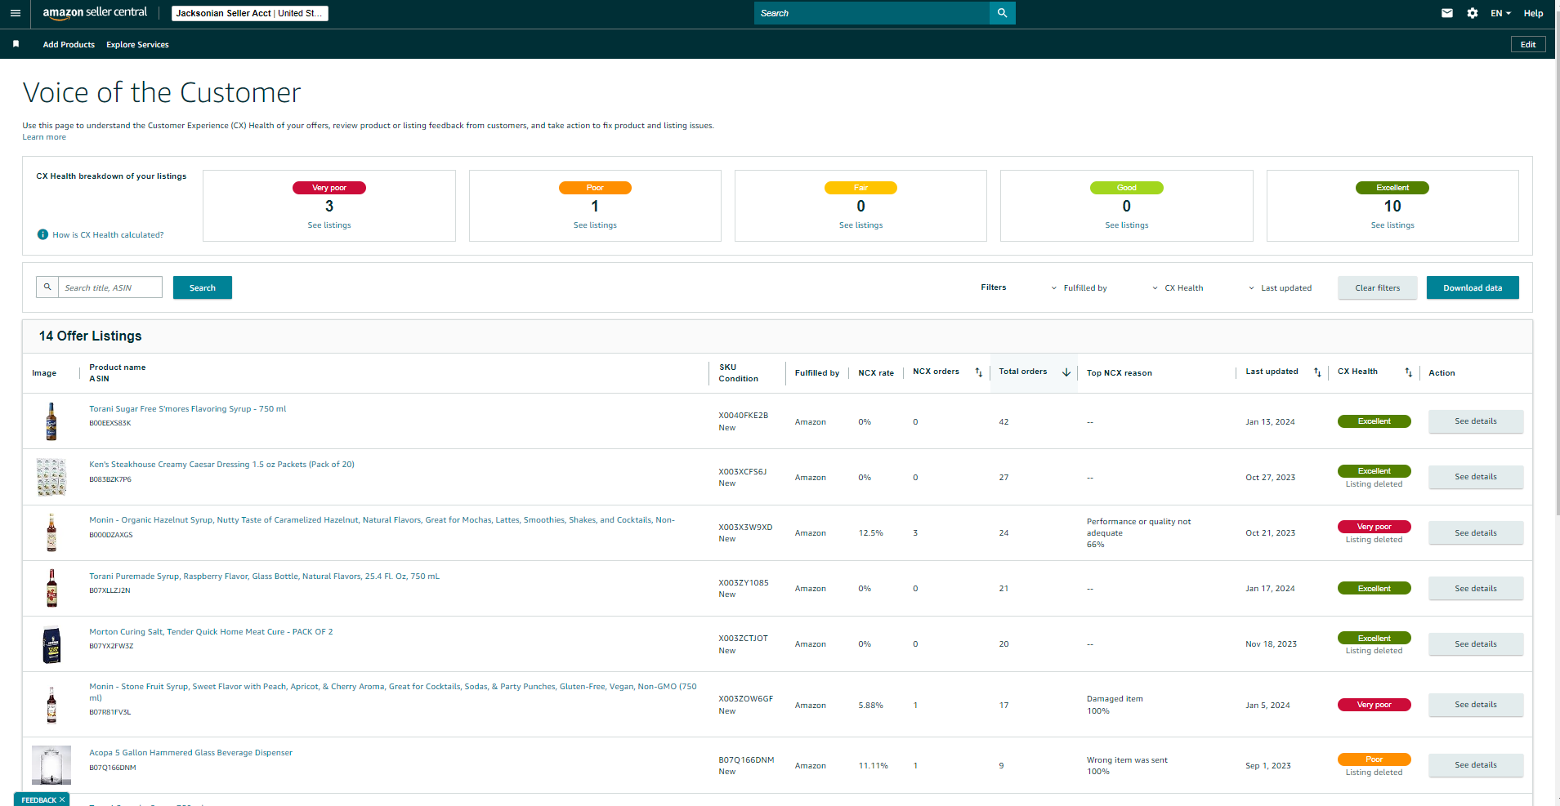Open the hamburger navigation menu
Image resolution: width=1560 pixels, height=806 pixels.
[15, 13]
